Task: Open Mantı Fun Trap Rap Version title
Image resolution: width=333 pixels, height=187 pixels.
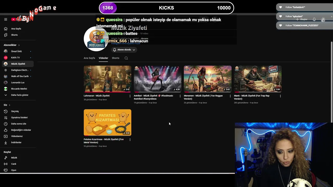Action: click(252, 97)
